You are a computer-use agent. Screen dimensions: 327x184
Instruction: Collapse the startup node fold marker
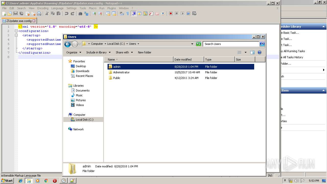[x=16, y=35]
